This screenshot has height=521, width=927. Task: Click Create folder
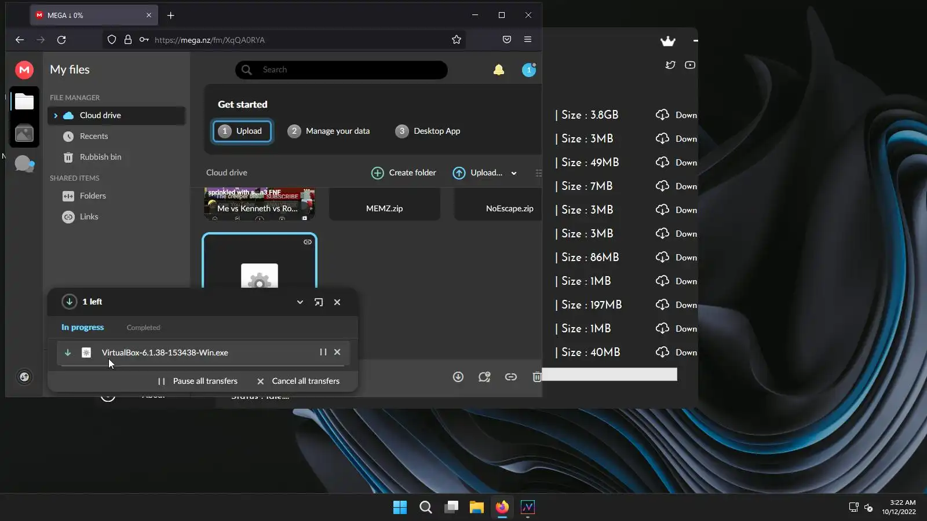(x=404, y=173)
